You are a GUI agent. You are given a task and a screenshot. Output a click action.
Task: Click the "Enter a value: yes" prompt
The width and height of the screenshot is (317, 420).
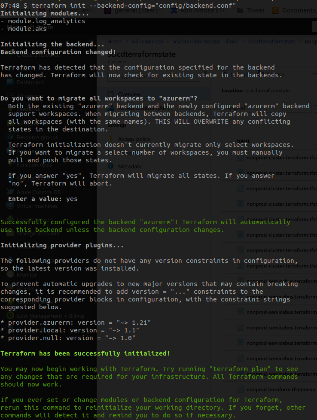point(43,199)
